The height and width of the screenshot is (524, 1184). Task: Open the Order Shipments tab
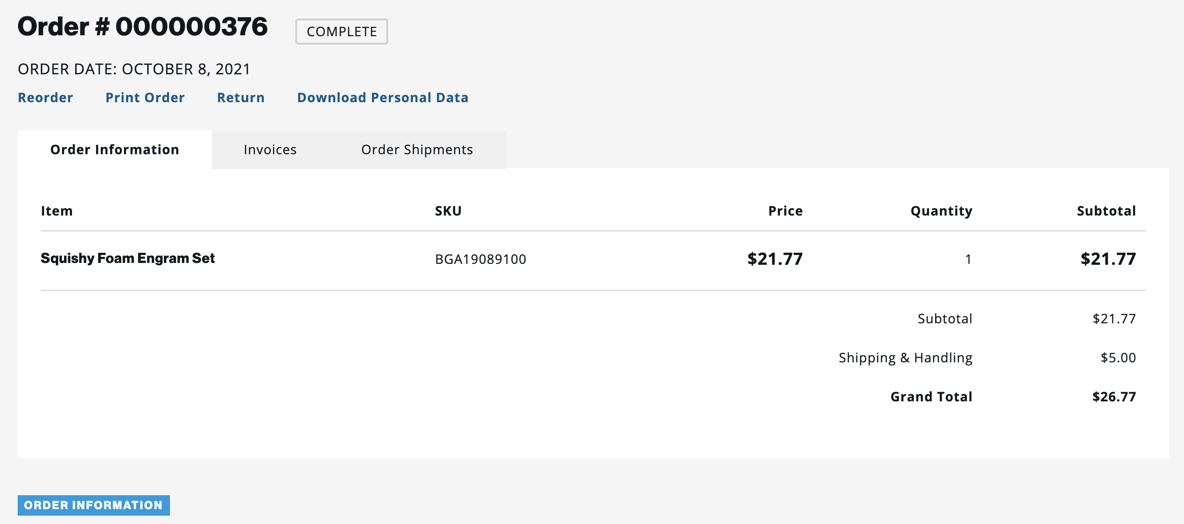tap(417, 150)
